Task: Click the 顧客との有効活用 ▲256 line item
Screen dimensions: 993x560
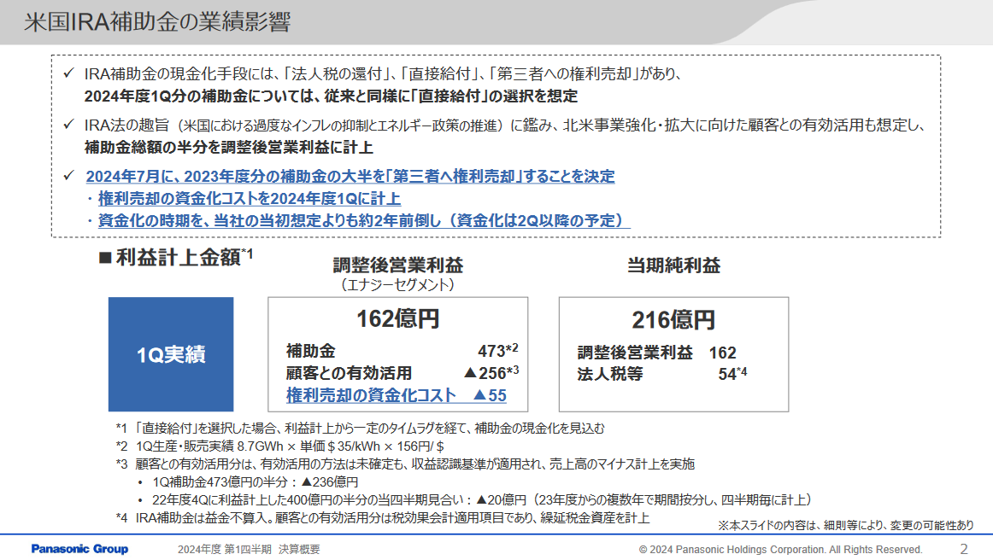Action: 388,373
